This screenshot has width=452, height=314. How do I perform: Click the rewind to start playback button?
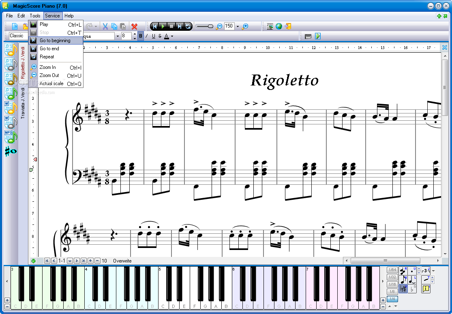click(x=155, y=26)
